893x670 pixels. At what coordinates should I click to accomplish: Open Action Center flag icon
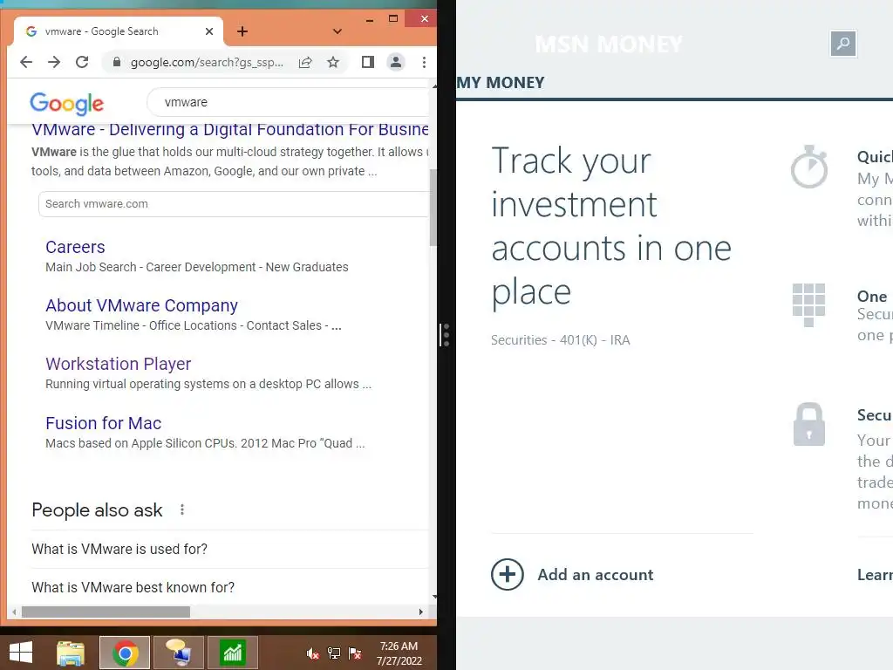[x=356, y=653]
